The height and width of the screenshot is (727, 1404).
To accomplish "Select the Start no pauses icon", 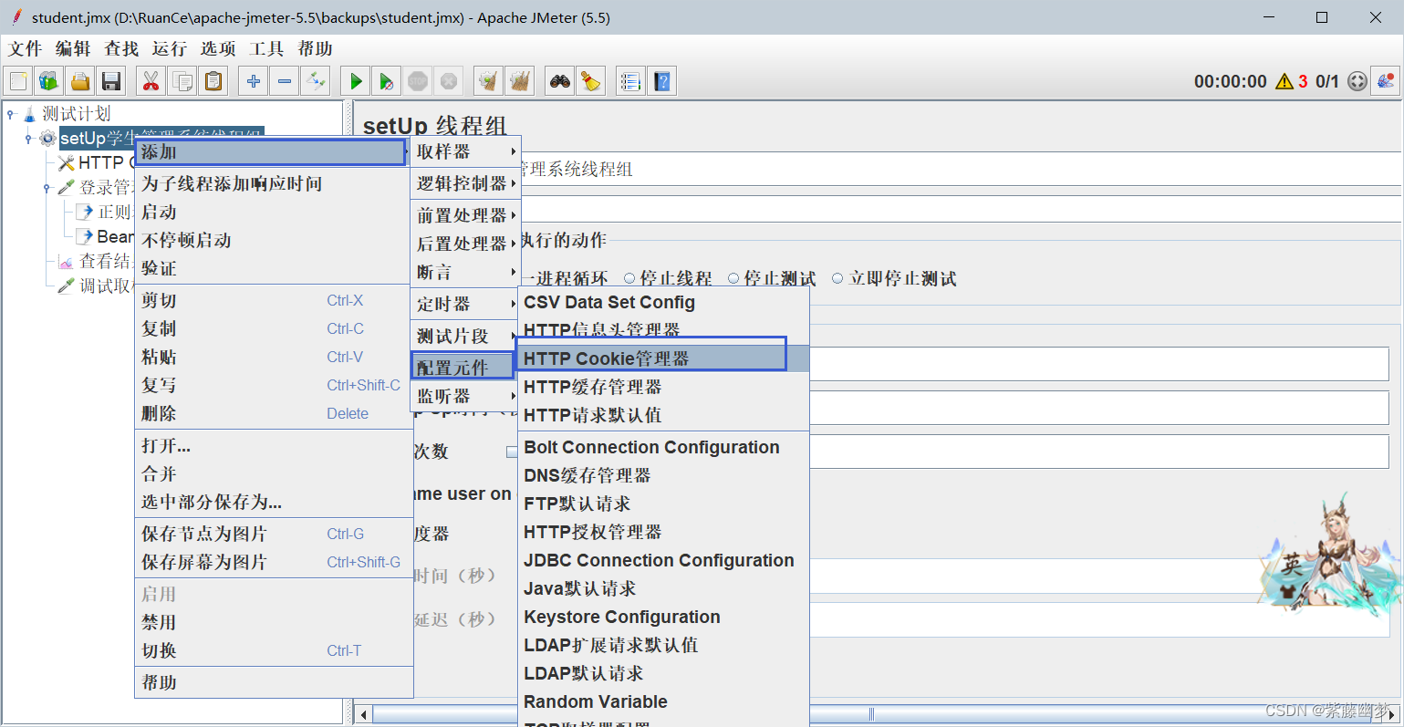I will 385,80.
